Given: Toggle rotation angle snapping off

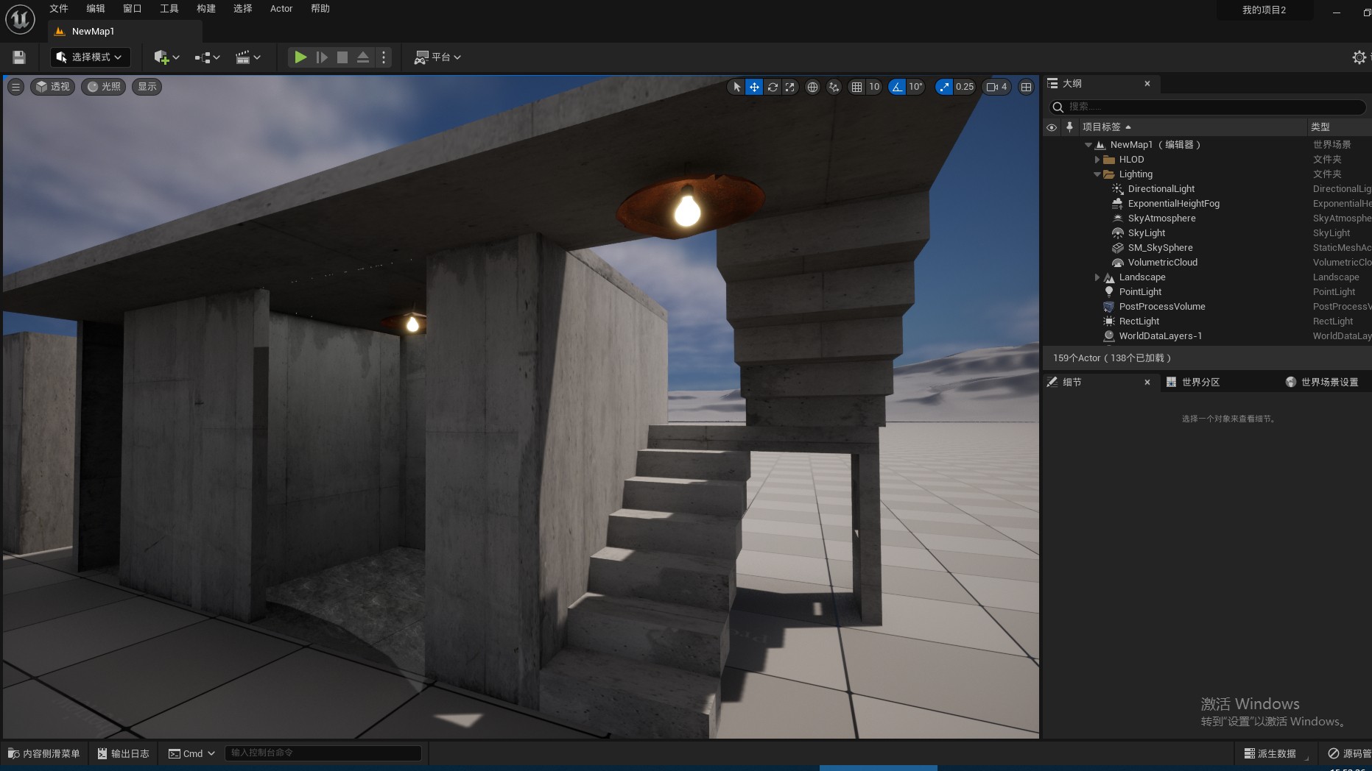Looking at the screenshot, I should (x=897, y=87).
